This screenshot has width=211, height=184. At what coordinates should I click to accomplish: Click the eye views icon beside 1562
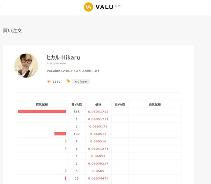pyautogui.click(x=49, y=81)
